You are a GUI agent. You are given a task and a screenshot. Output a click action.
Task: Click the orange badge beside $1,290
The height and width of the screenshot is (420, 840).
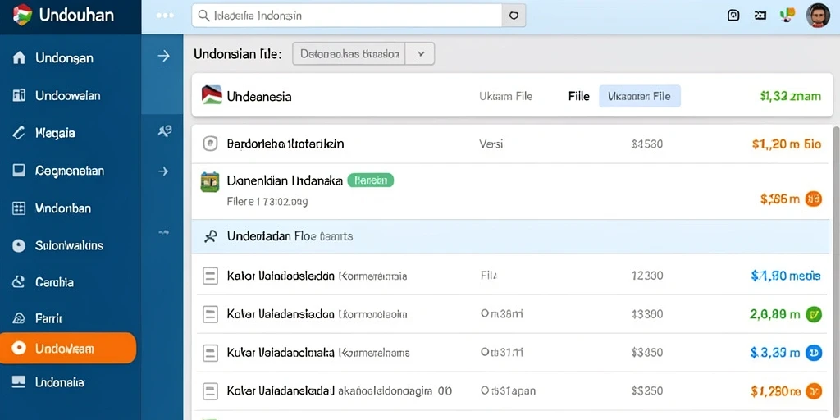pos(813,391)
